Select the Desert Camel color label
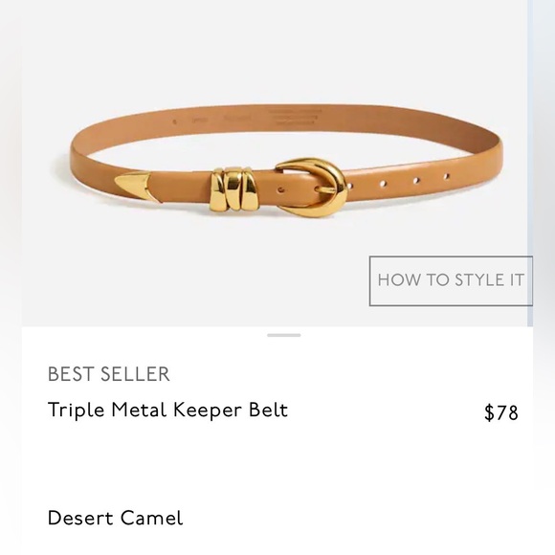This screenshot has height=555, width=555. click(115, 518)
